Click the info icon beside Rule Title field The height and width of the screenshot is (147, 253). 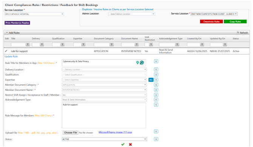tap(156, 61)
